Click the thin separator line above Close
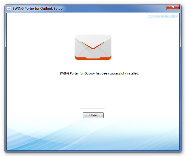This screenshot has height=157, width=186. [93, 109]
